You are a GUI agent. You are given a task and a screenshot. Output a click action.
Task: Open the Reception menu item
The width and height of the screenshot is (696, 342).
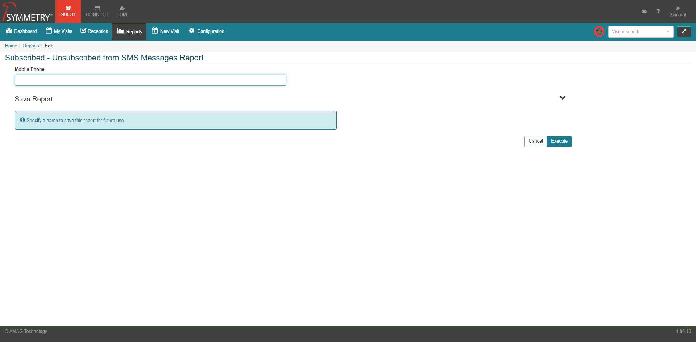coord(94,31)
